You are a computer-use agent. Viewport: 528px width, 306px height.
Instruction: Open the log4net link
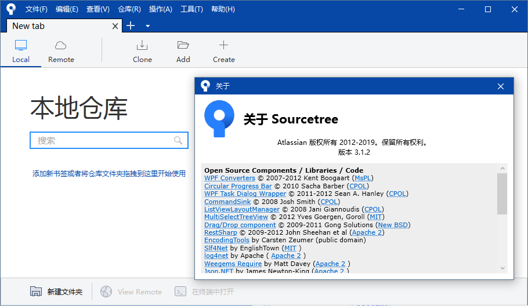click(216, 256)
